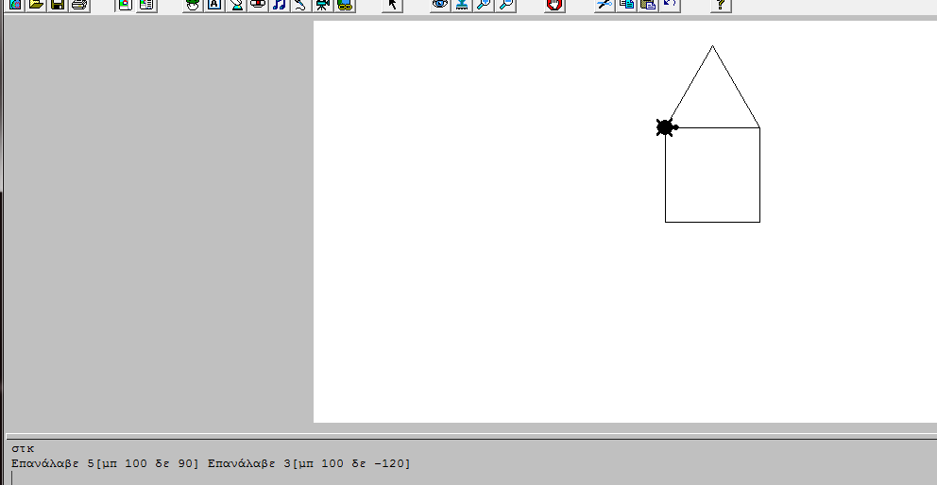Open a project with the folder icon
The width and height of the screenshot is (937, 485).
pos(37,4)
